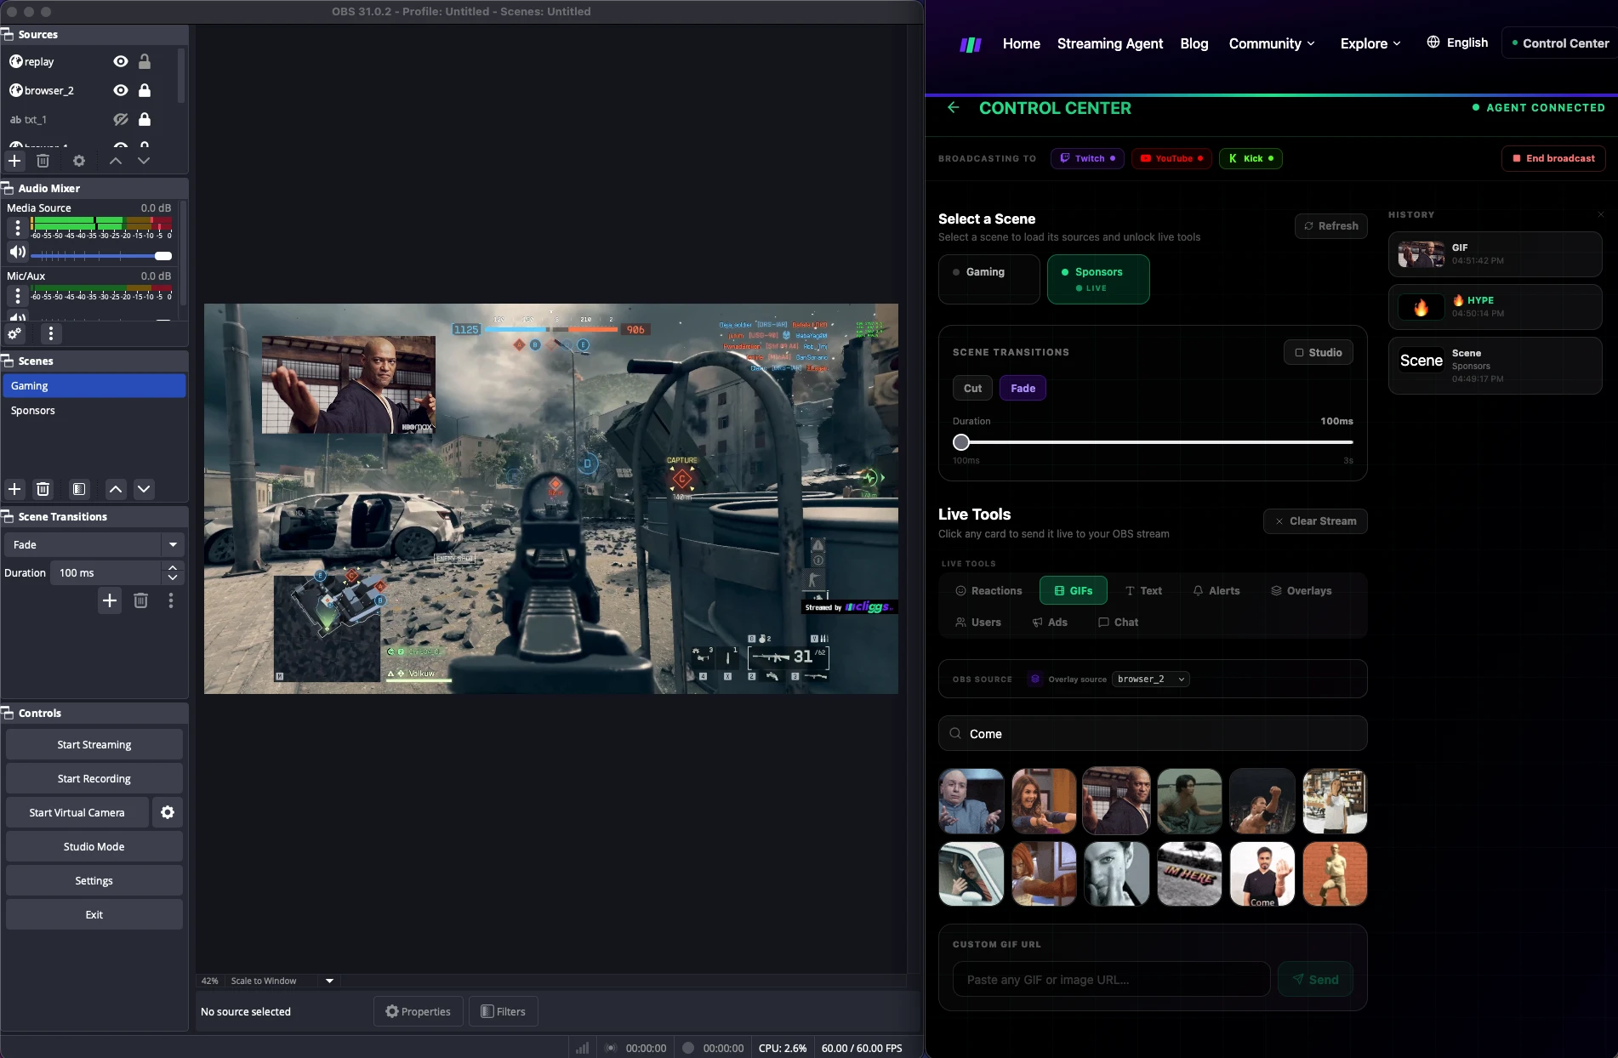The width and height of the screenshot is (1618, 1058).
Task: Show the hidden txt_1 source
Action: (121, 119)
